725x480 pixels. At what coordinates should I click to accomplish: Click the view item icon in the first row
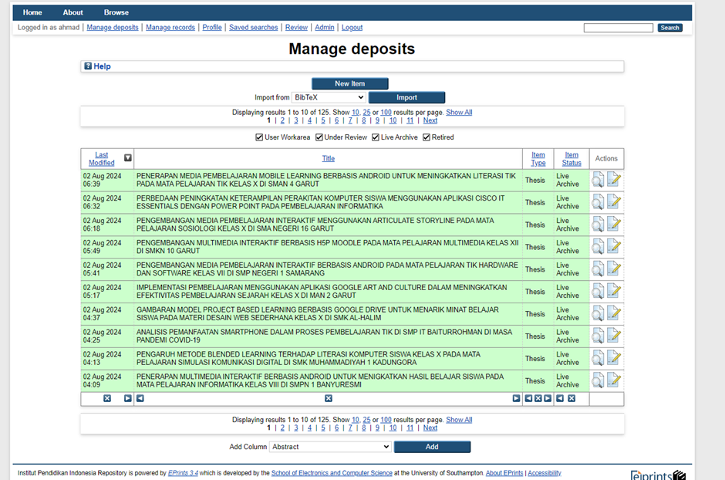coord(598,180)
